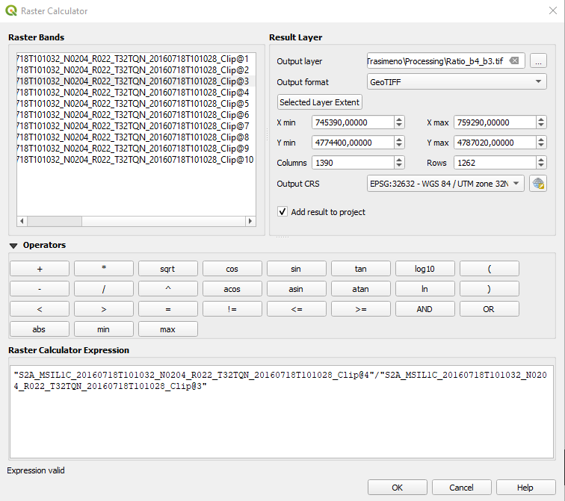Viewport: 565px width, 501px height.
Task: Open the Output CRS EPSG:32632 dropdown
Action: [x=445, y=184]
